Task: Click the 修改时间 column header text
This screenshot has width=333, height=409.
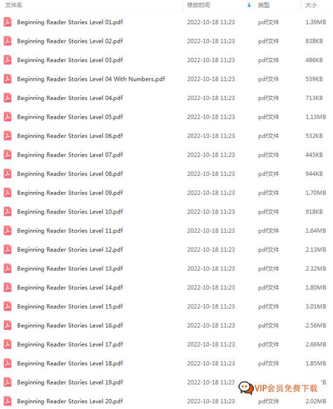Action: click(198, 5)
